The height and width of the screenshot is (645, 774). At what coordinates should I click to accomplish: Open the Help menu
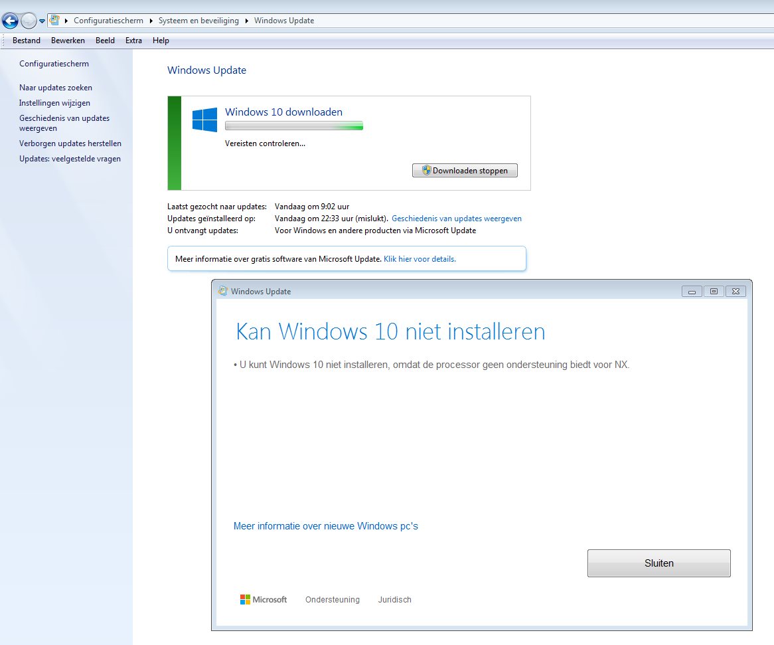161,41
